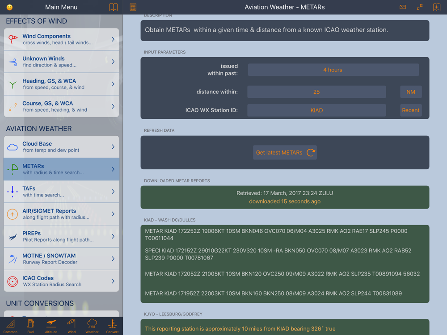The width and height of the screenshot is (447, 335).
Task: Switch to the Wind tab
Action: click(72, 326)
